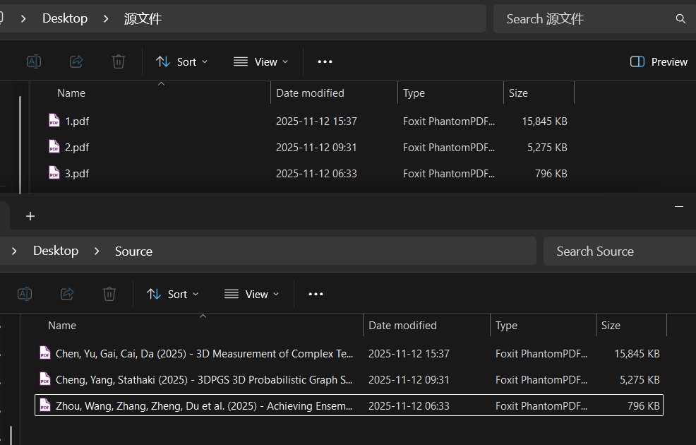Select file 1.pdf
The width and height of the screenshot is (696, 445).
point(77,121)
